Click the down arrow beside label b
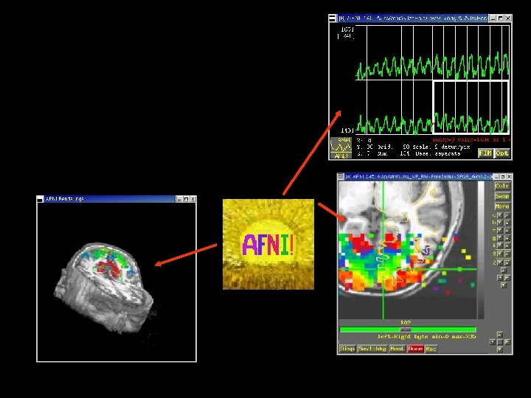The width and height of the screenshot is (531, 398). [x=500, y=223]
